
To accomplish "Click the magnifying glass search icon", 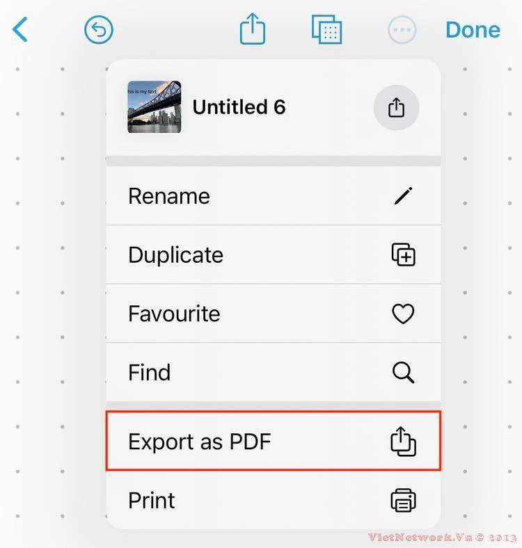I will point(404,372).
